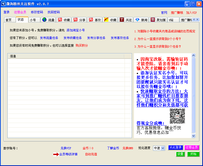Open the 微淘 tab's diamond icon

[137, 20]
